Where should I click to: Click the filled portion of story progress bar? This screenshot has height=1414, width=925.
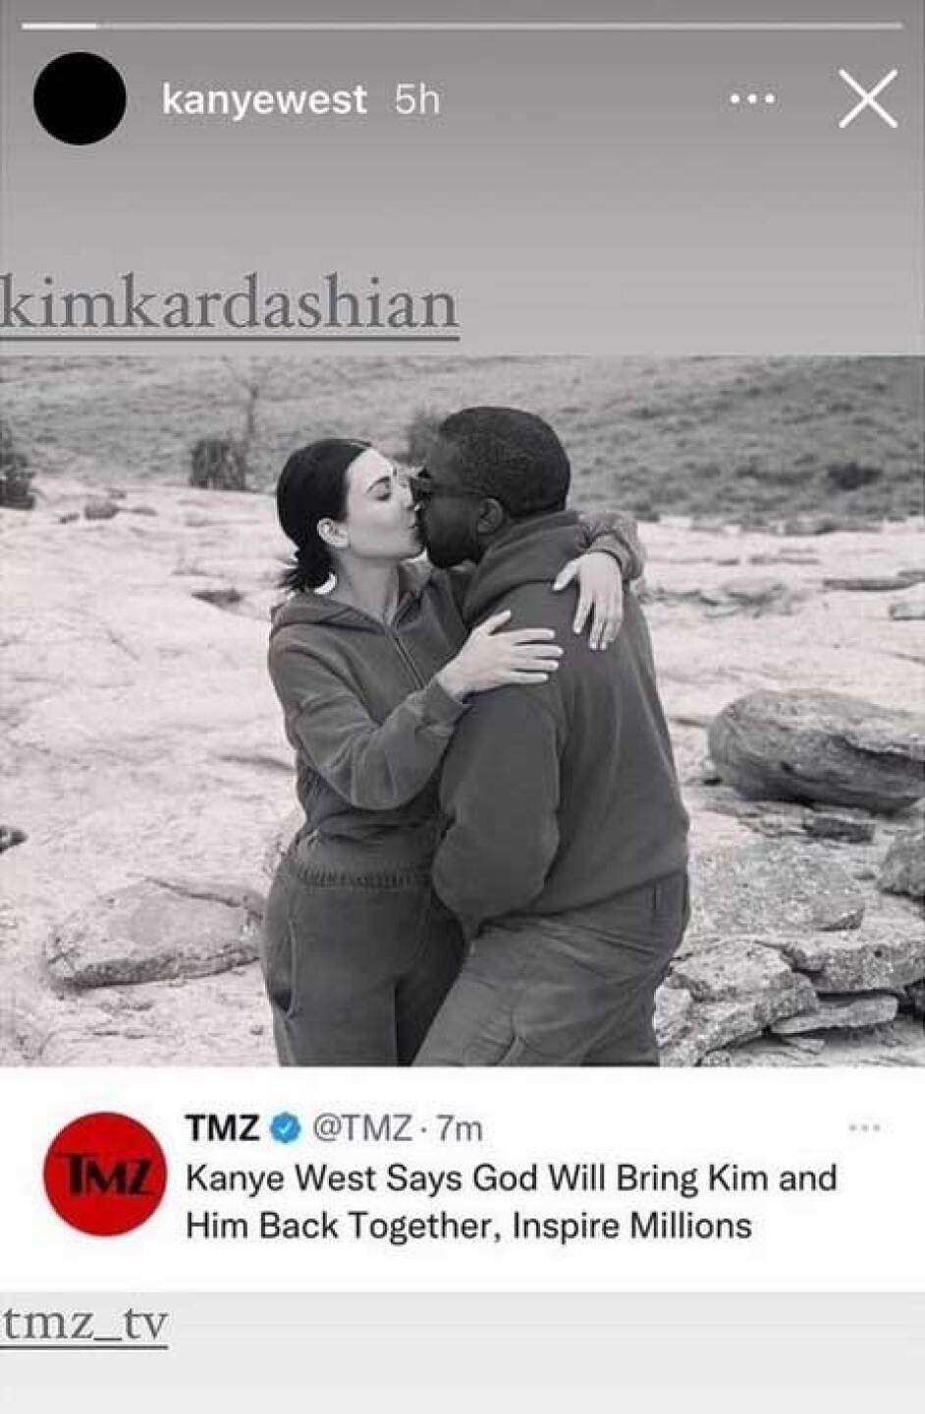point(60,26)
